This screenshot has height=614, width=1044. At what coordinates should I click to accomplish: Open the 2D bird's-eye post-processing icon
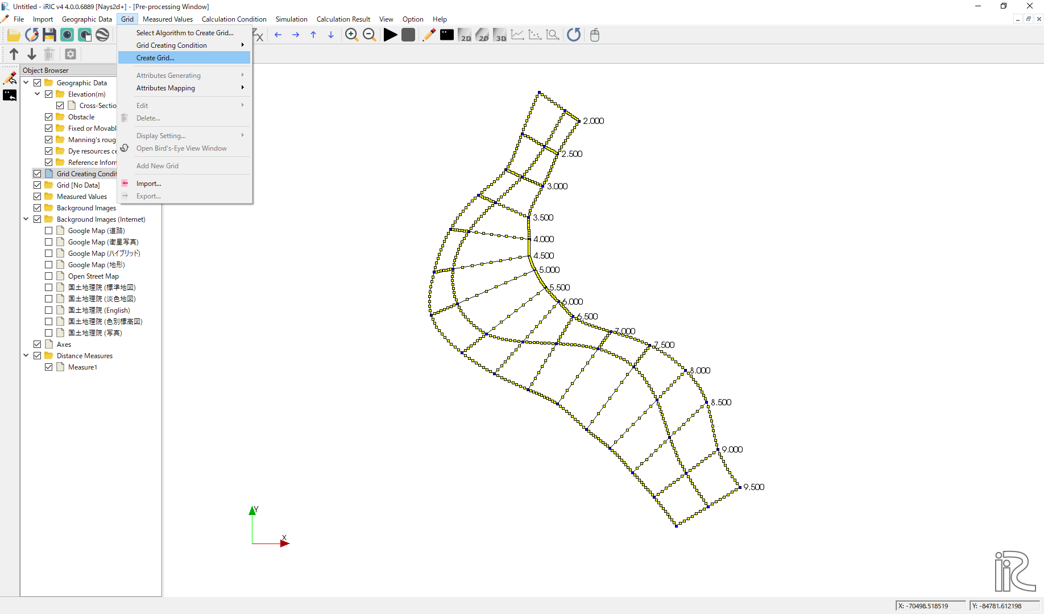(x=482, y=35)
